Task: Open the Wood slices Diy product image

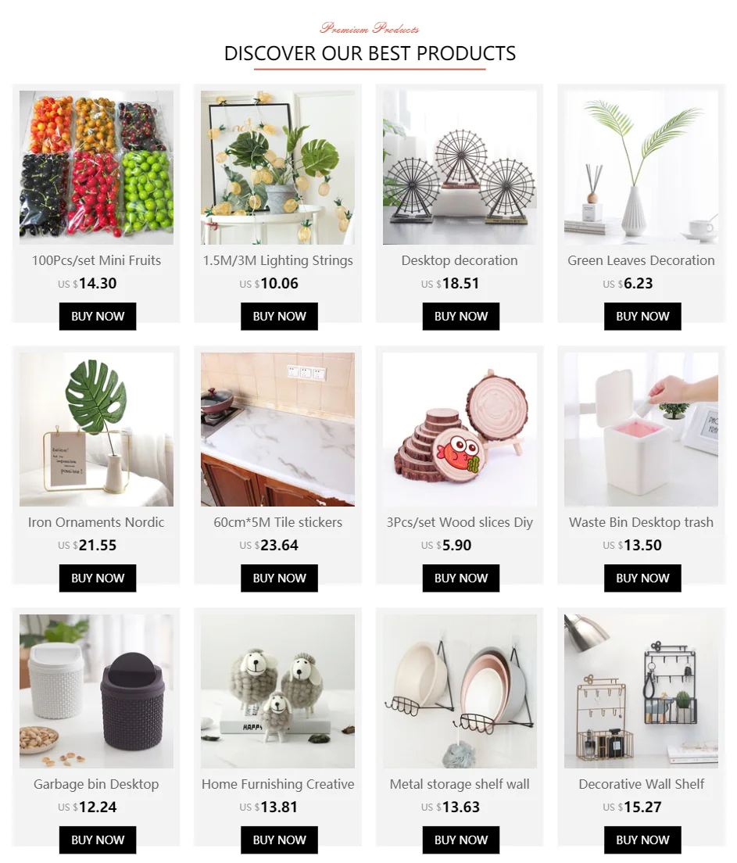Action: coord(460,429)
